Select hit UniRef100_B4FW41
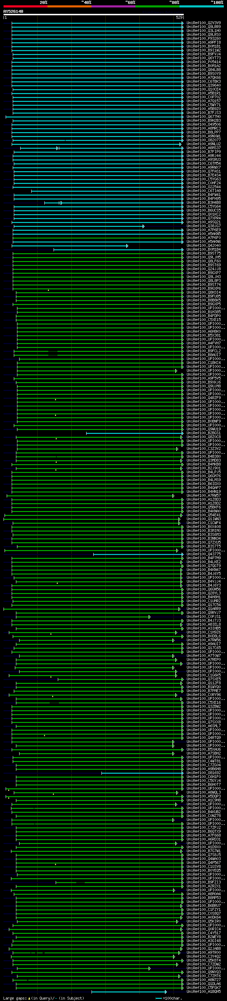Viewport: 227px width, 1001px height. (x=204, y=195)
